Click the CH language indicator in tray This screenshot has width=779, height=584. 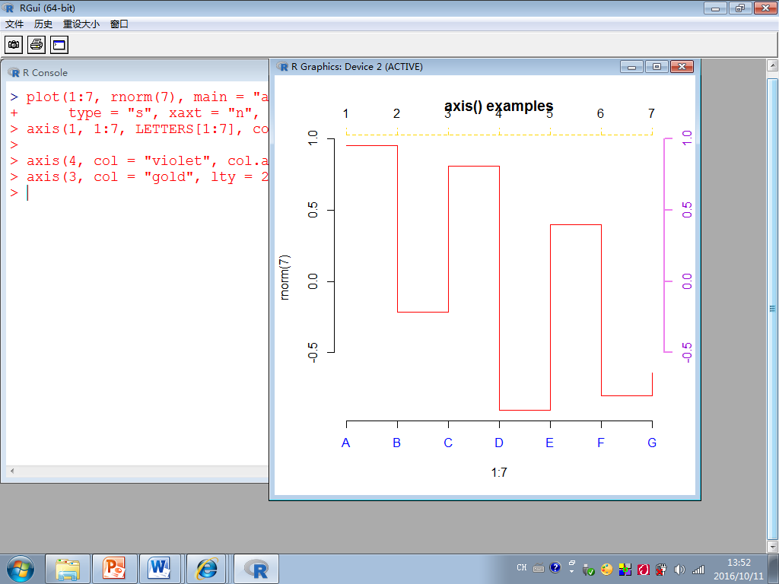pos(522,567)
